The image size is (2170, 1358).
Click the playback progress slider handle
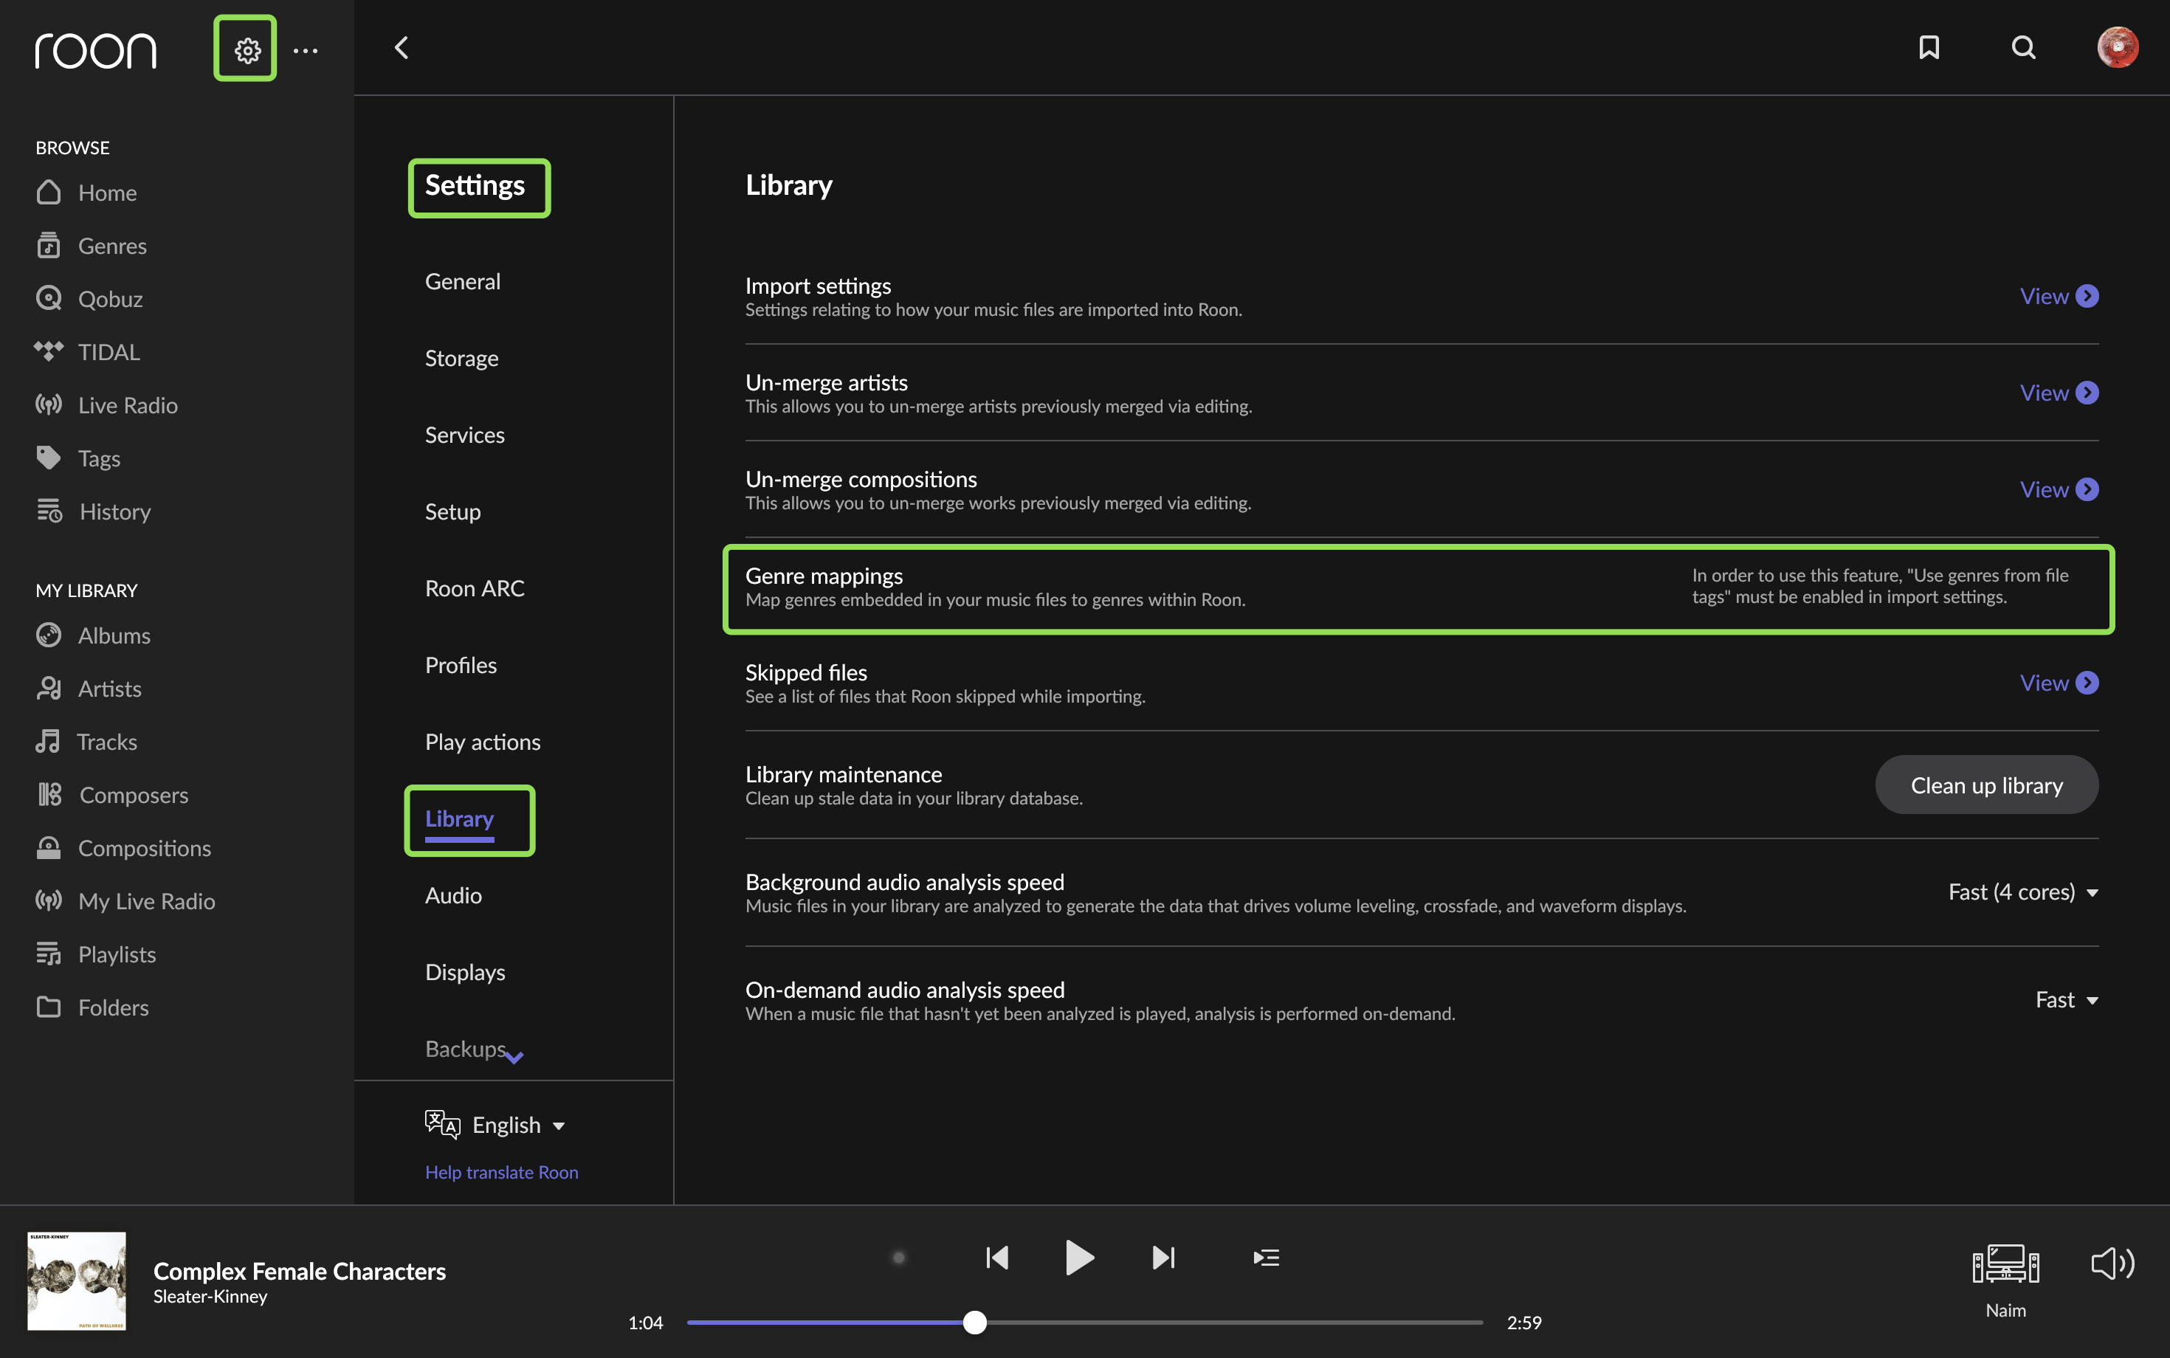tap(974, 1322)
